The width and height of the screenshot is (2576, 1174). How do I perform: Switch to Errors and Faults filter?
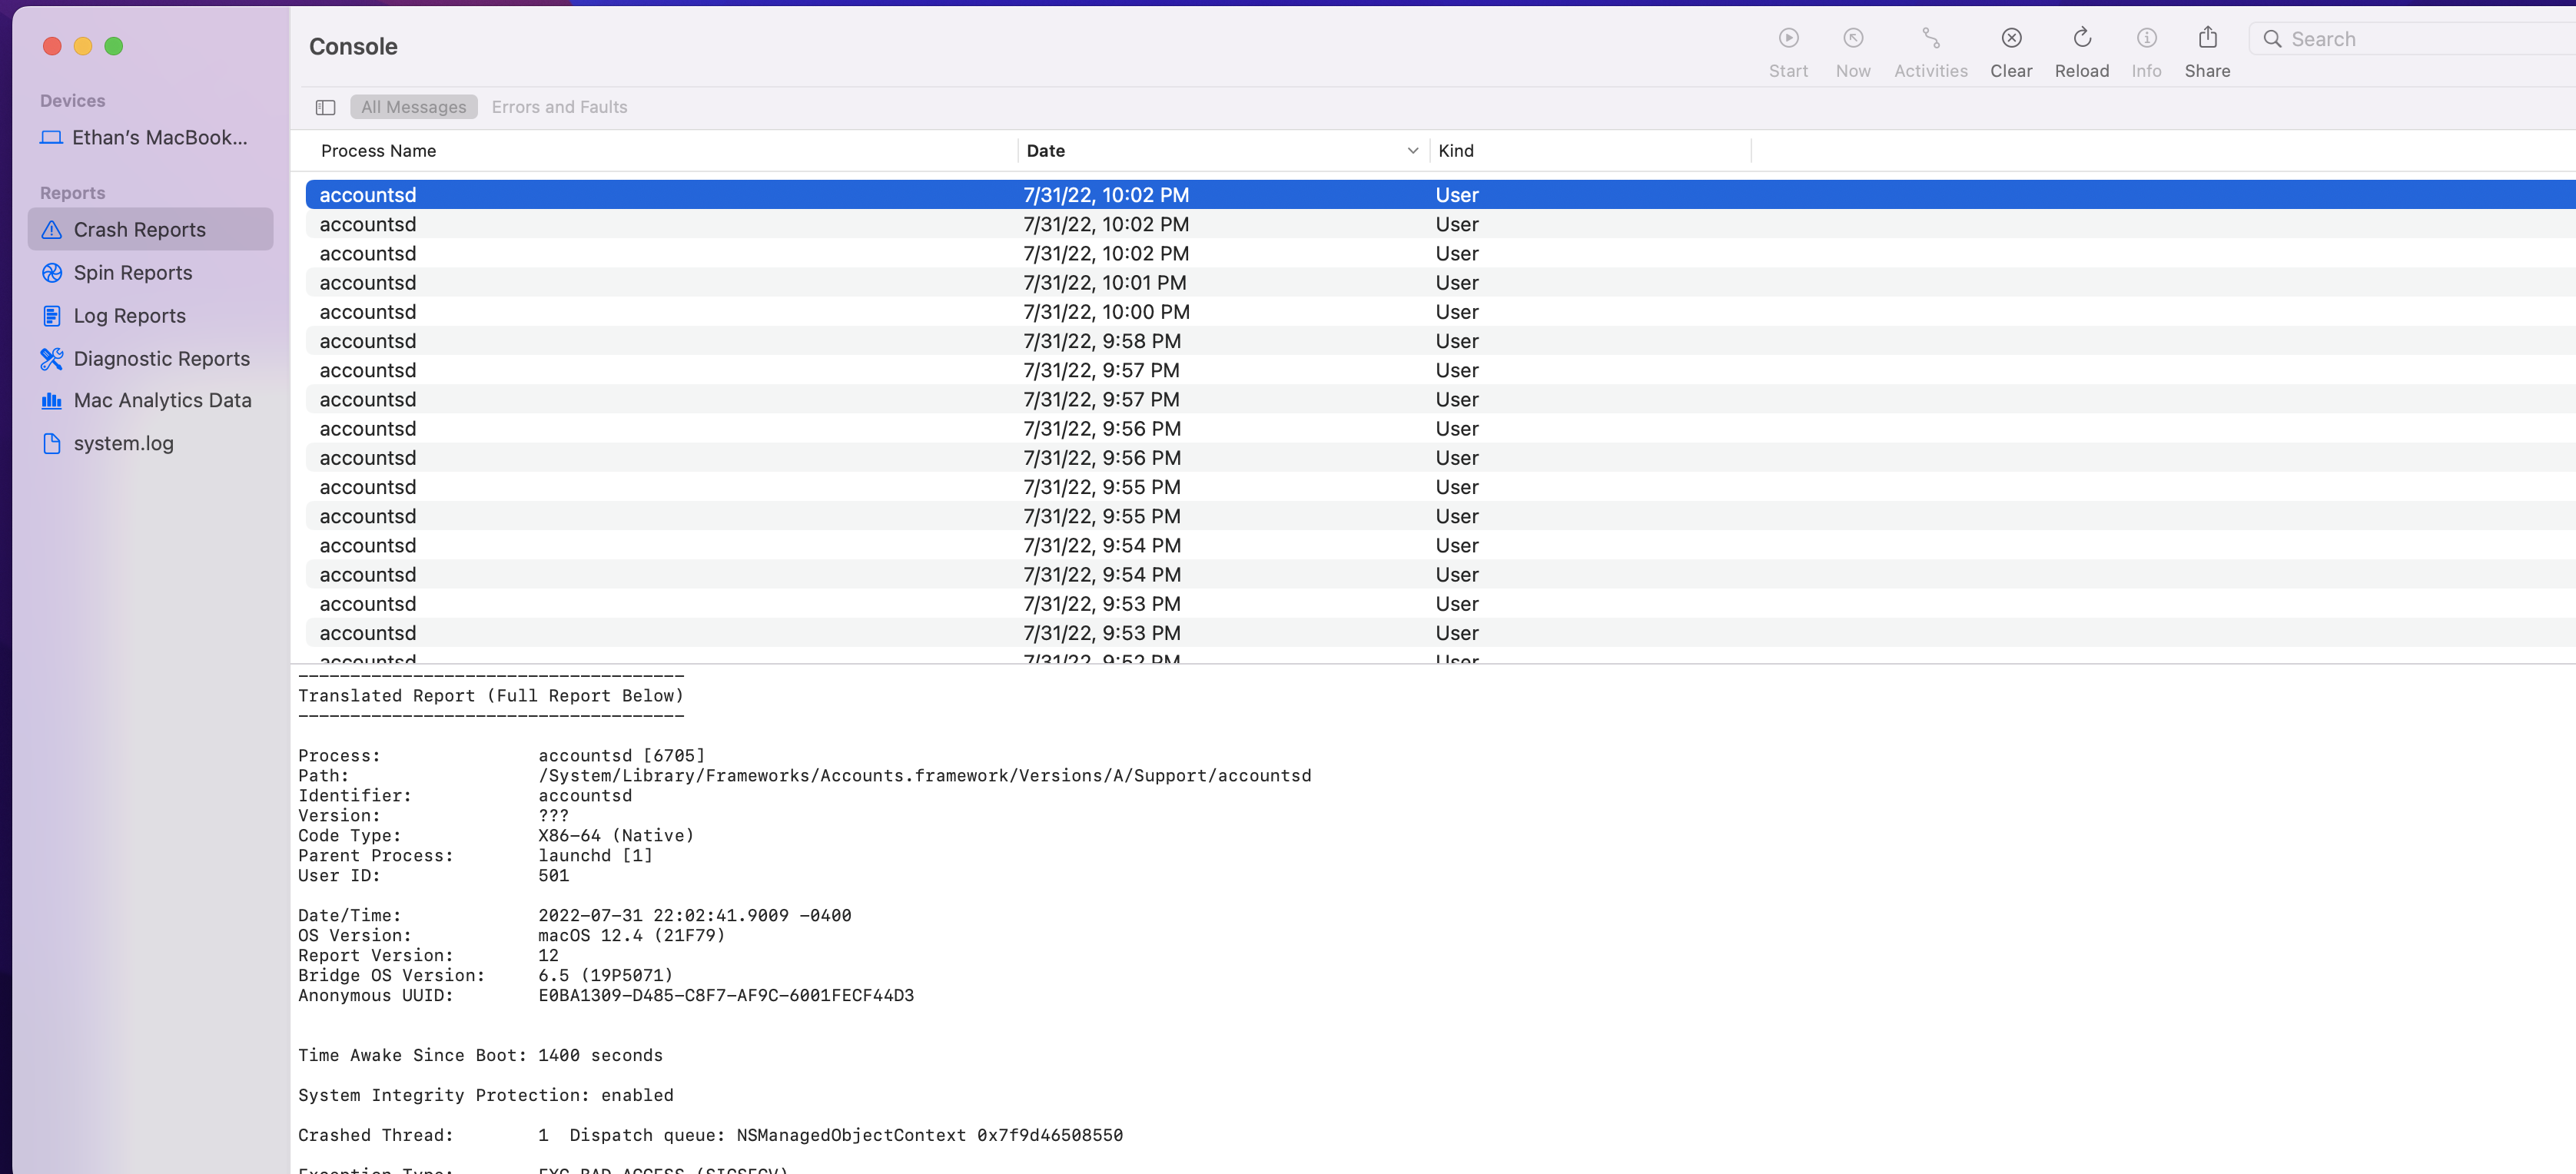tap(559, 107)
